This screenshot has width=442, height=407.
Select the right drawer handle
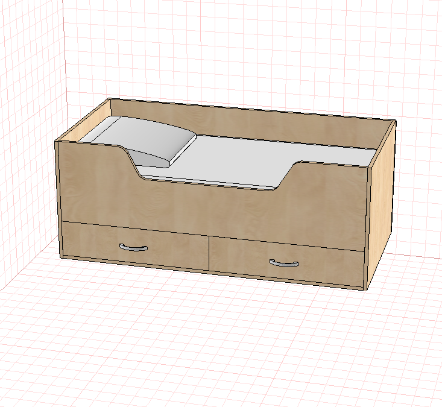point(284,263)
